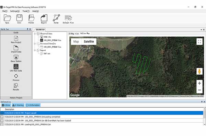Open document tab list dropdown arrow

click(x=201, y=30)
